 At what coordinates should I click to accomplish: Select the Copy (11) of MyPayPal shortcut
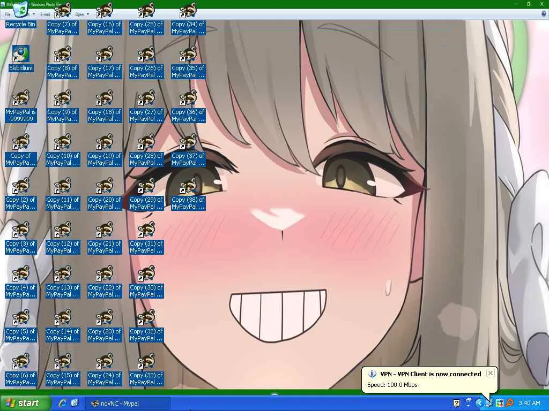[x=63, y=194]
